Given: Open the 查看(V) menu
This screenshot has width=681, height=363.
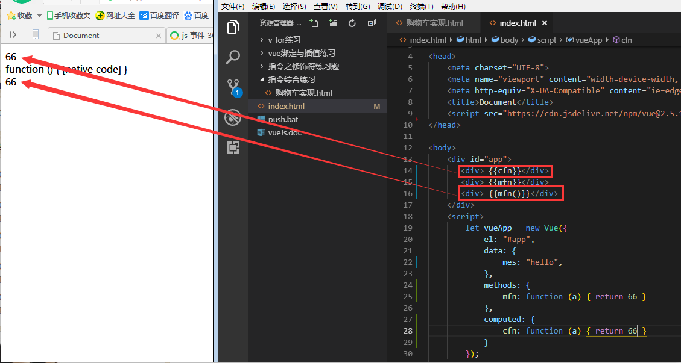Looking at the screenshot, I should point(326,6).
